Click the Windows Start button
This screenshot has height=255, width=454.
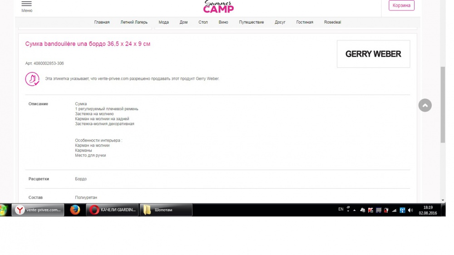point(3,210)
